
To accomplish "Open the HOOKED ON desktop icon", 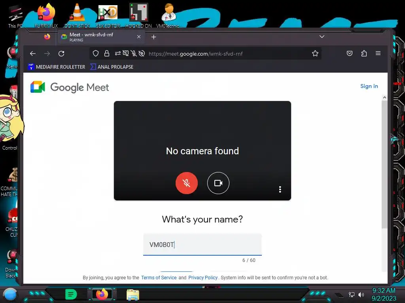I will tap(138, 15).
